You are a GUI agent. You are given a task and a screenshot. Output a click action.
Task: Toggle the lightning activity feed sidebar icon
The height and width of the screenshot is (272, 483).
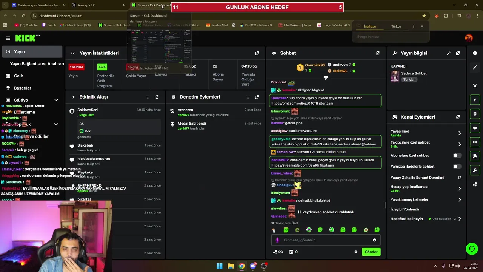click(475, 100)
